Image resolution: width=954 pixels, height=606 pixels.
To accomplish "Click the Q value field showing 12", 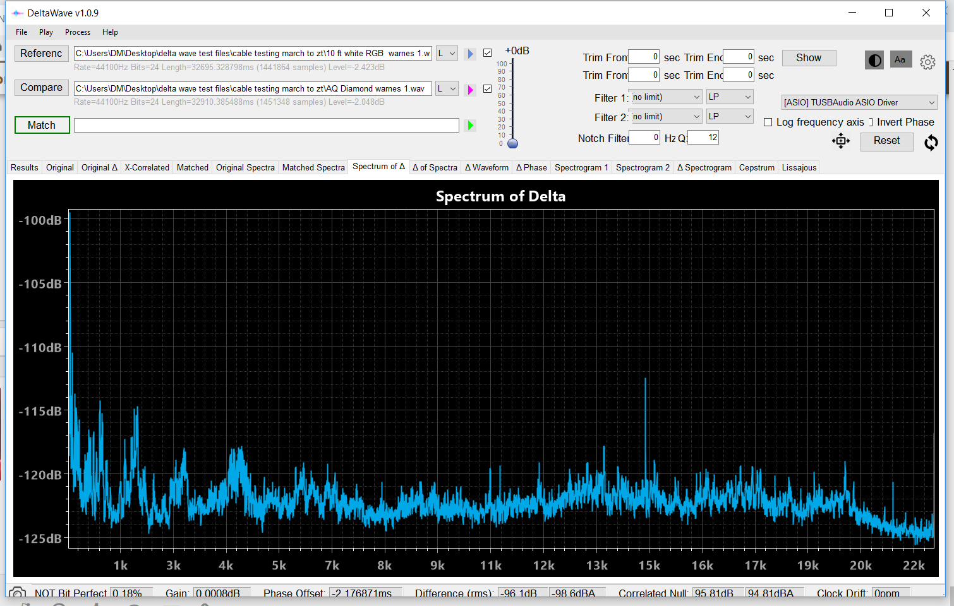I will (x=703, y=138).
